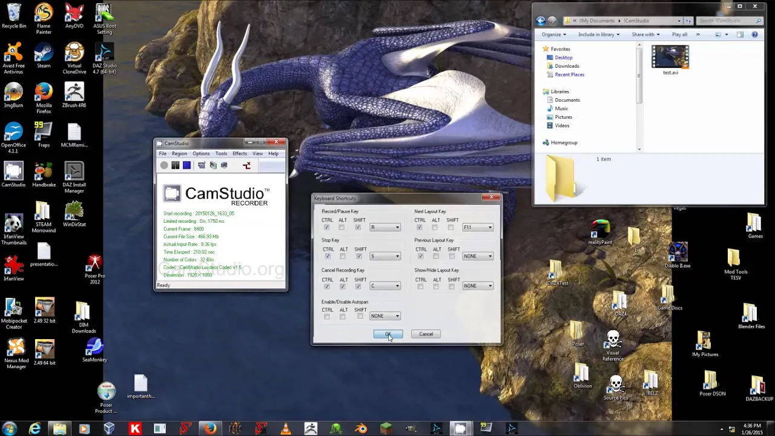Open the CamStudio Help menu
Image resolution: width=775 pixels, height=436 pixels.
click(x=273, y=154)
